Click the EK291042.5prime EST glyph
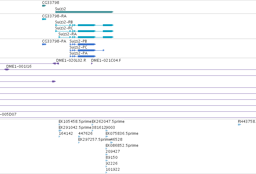This screenshot has height=174, width=256. (x=60, y=131)
